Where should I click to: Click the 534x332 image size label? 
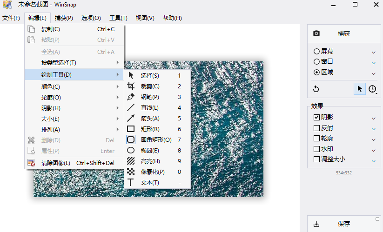click(344, 172)
